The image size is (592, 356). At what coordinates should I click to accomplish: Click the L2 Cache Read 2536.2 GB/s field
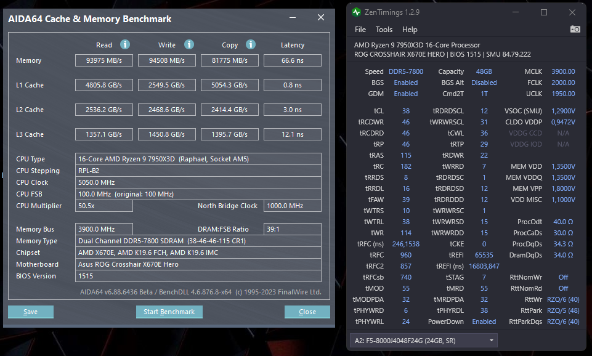tap(104, 110)
